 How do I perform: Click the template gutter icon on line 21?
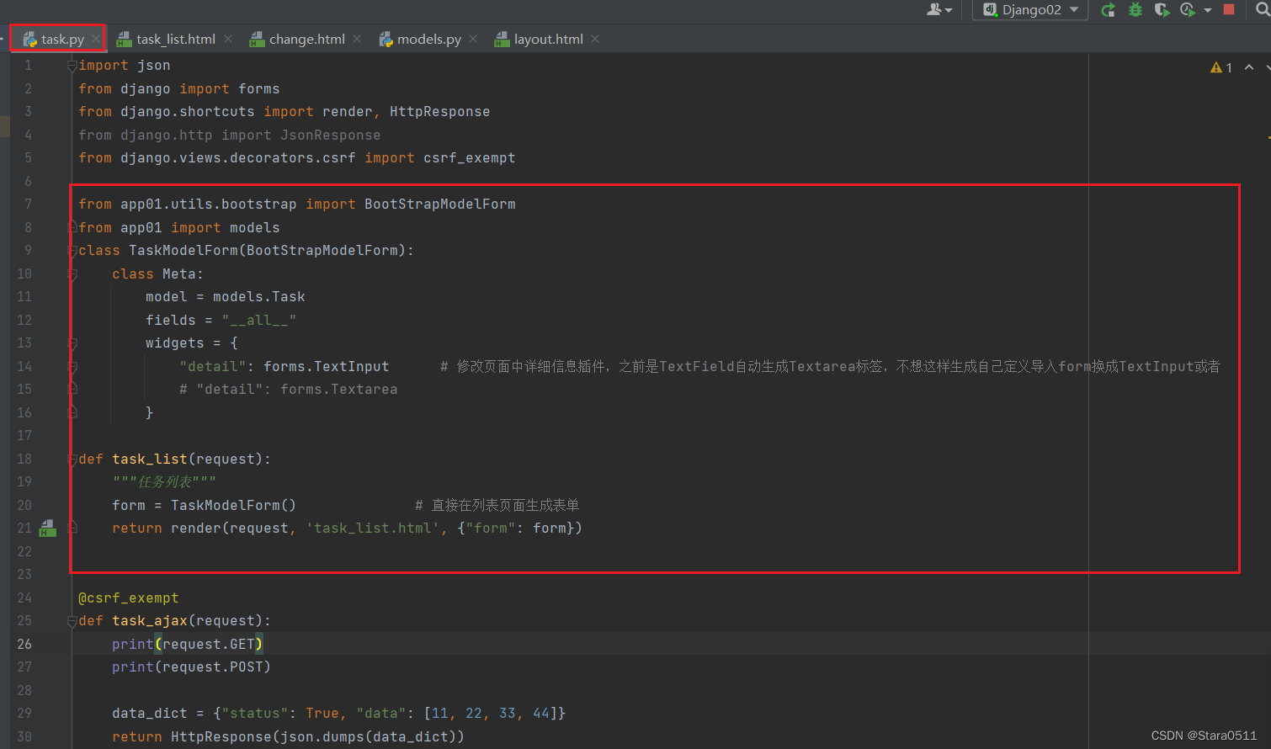tap(48, 529)
